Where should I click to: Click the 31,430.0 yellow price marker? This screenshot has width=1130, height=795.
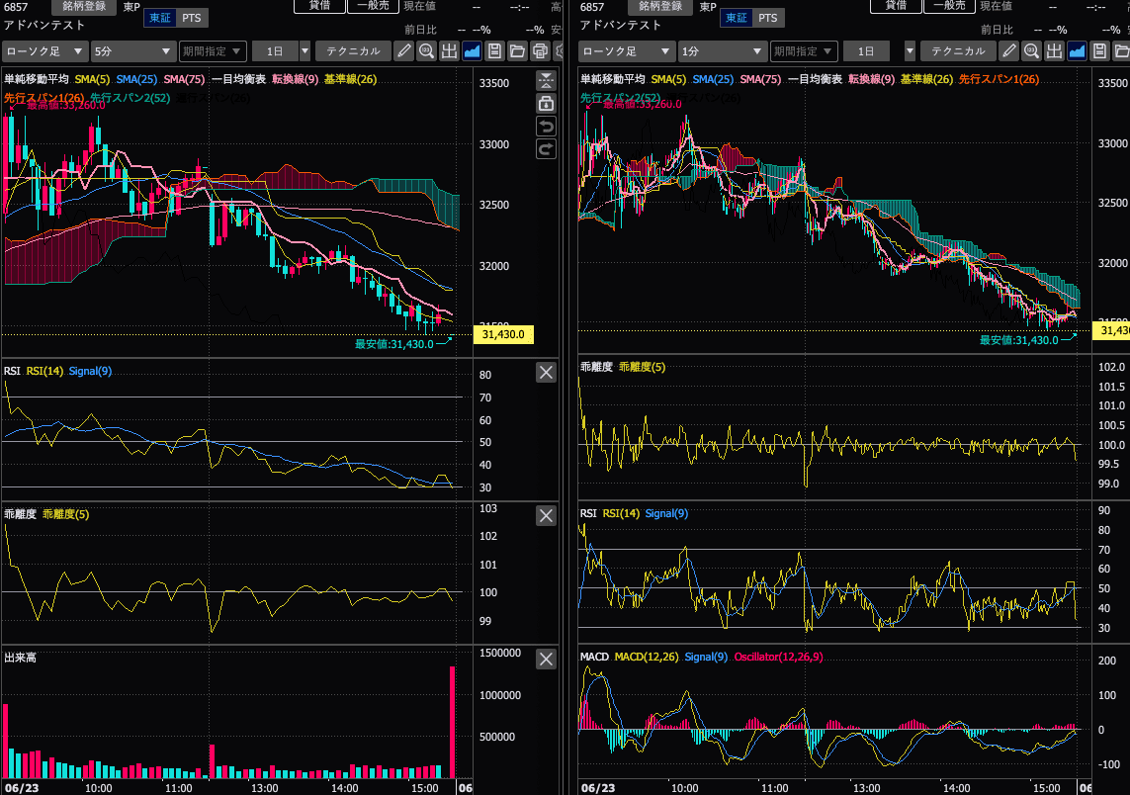[x=503, y=334]
